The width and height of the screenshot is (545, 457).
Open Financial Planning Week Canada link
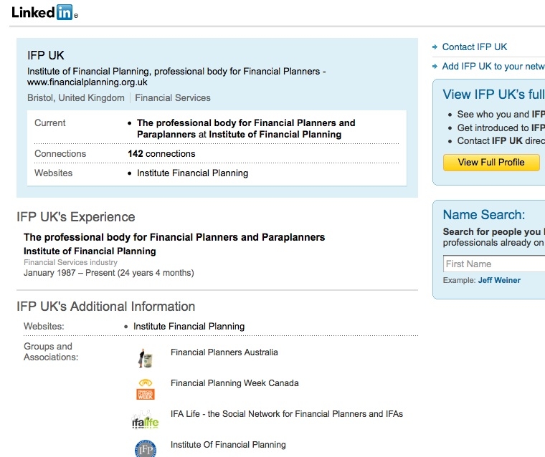click(234, 383)
